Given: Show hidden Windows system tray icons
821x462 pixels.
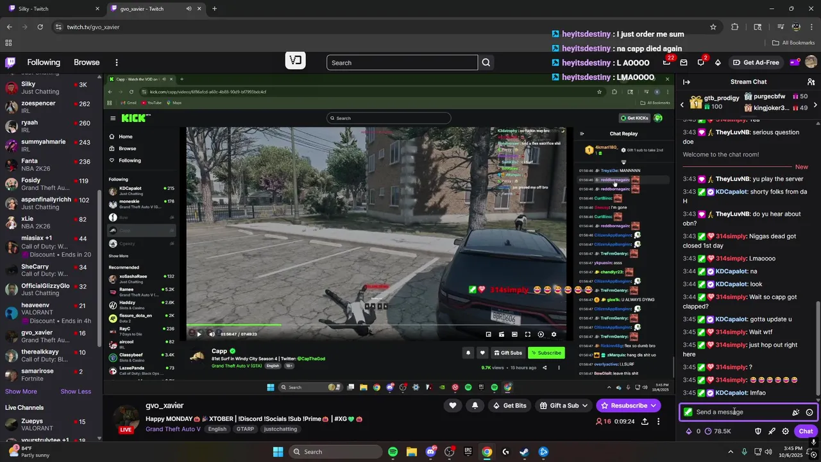Looking at the screenshot, I should (x=731, y=452).
